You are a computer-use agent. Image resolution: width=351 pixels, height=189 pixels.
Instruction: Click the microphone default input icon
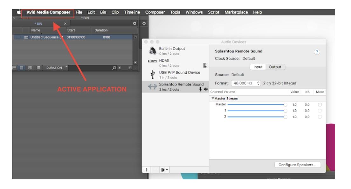click(200, 89)
